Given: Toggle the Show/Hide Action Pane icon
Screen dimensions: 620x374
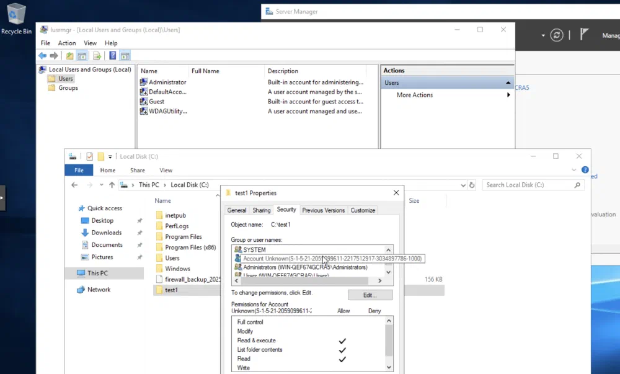Looking at the screenshot, I should [125, 56].
